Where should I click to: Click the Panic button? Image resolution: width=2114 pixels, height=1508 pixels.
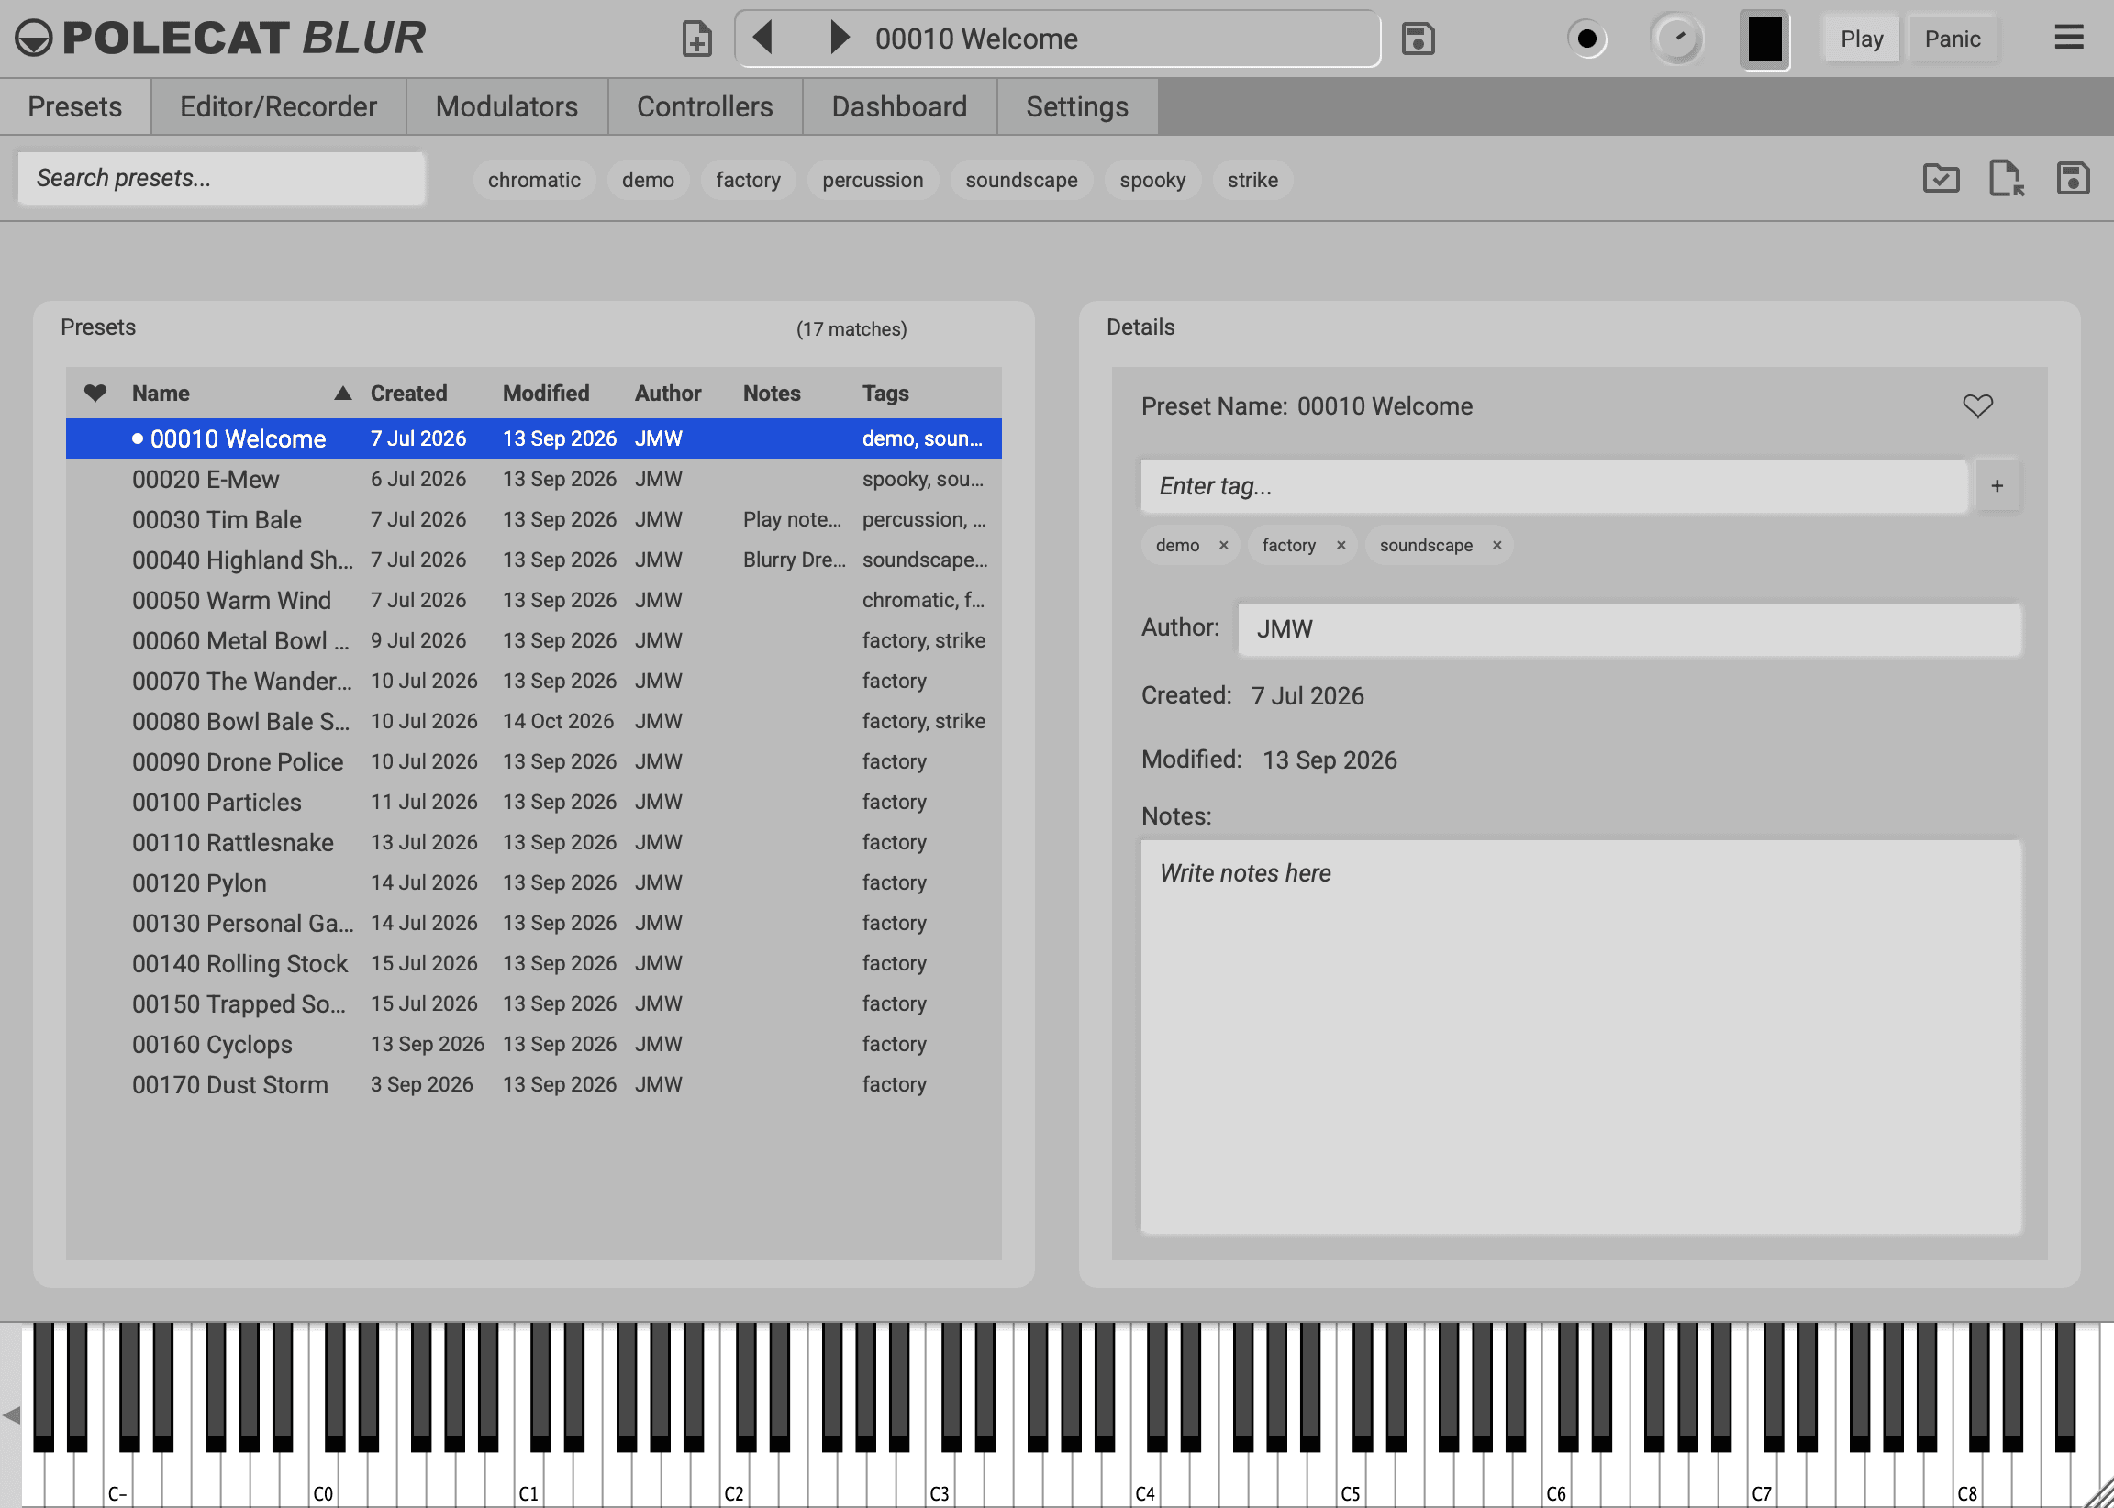coord(1952,39)
